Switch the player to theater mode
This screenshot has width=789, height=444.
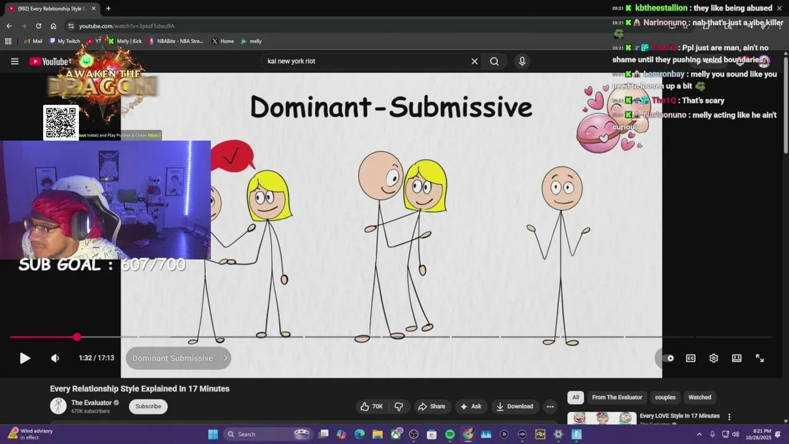click(737, 358)
